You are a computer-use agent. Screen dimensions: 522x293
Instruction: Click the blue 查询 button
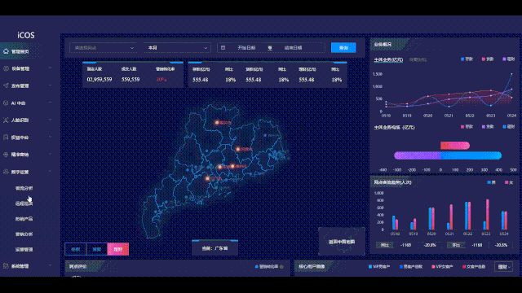click(x=343, y=48)
